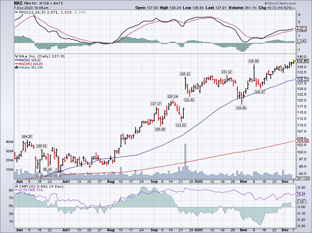Screen dimensions: 312x233
Task: Click the 136.08 high price label
Action: pos(254,61)
